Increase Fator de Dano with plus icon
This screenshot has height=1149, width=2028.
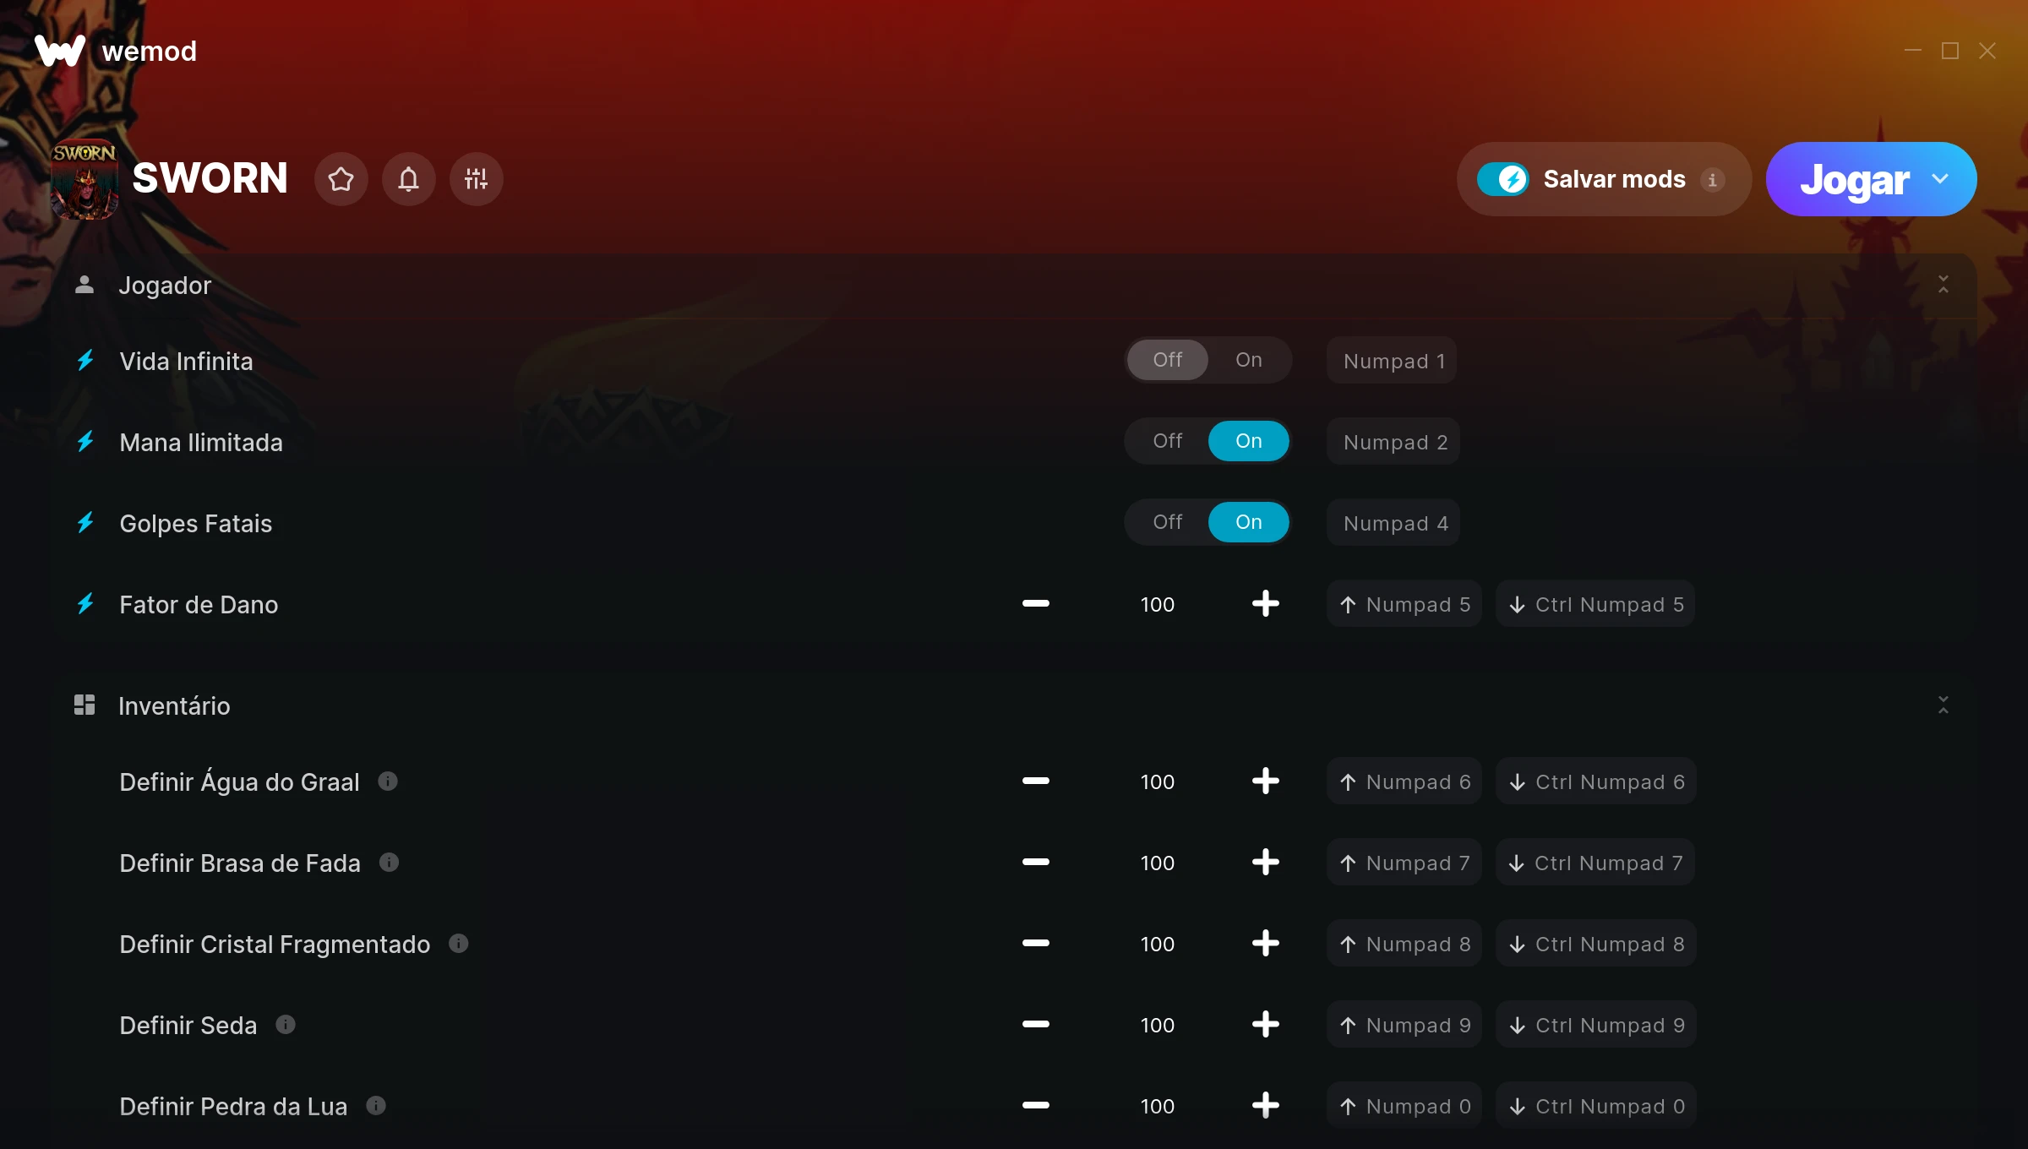pos(1265,604)
